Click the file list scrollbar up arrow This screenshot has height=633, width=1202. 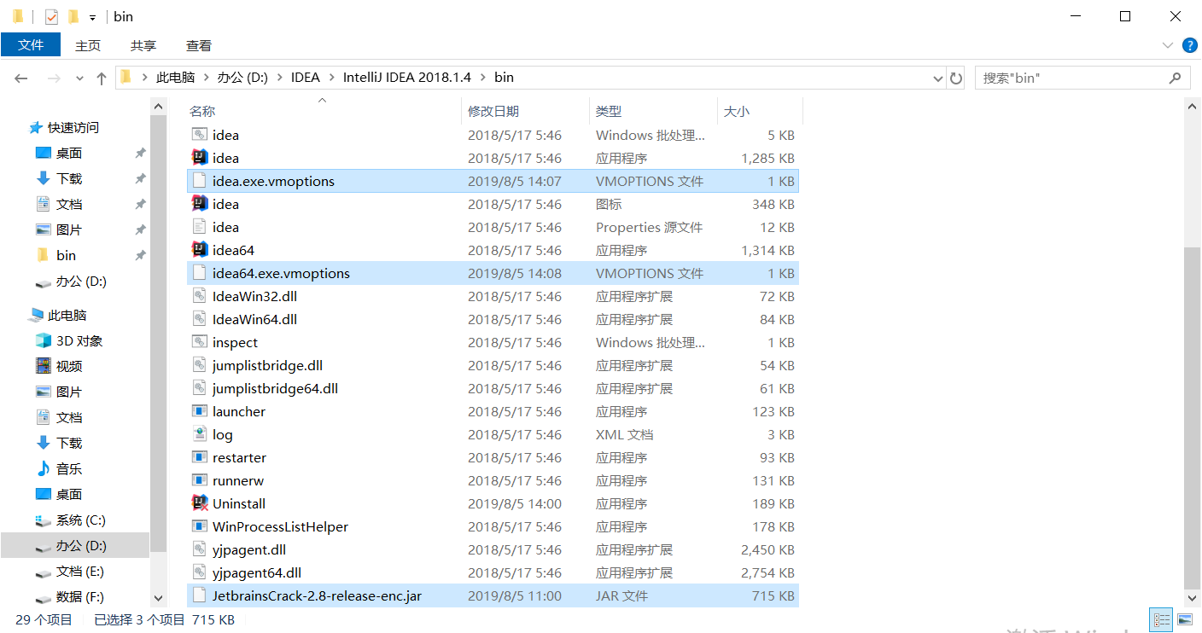tap(1192, 105)
